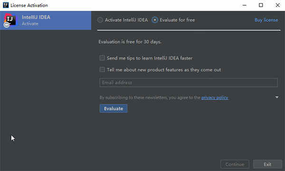Screen dimensions: 285x171
Task: Click the gray minus badge on product logo
Action: pos(7,25)
